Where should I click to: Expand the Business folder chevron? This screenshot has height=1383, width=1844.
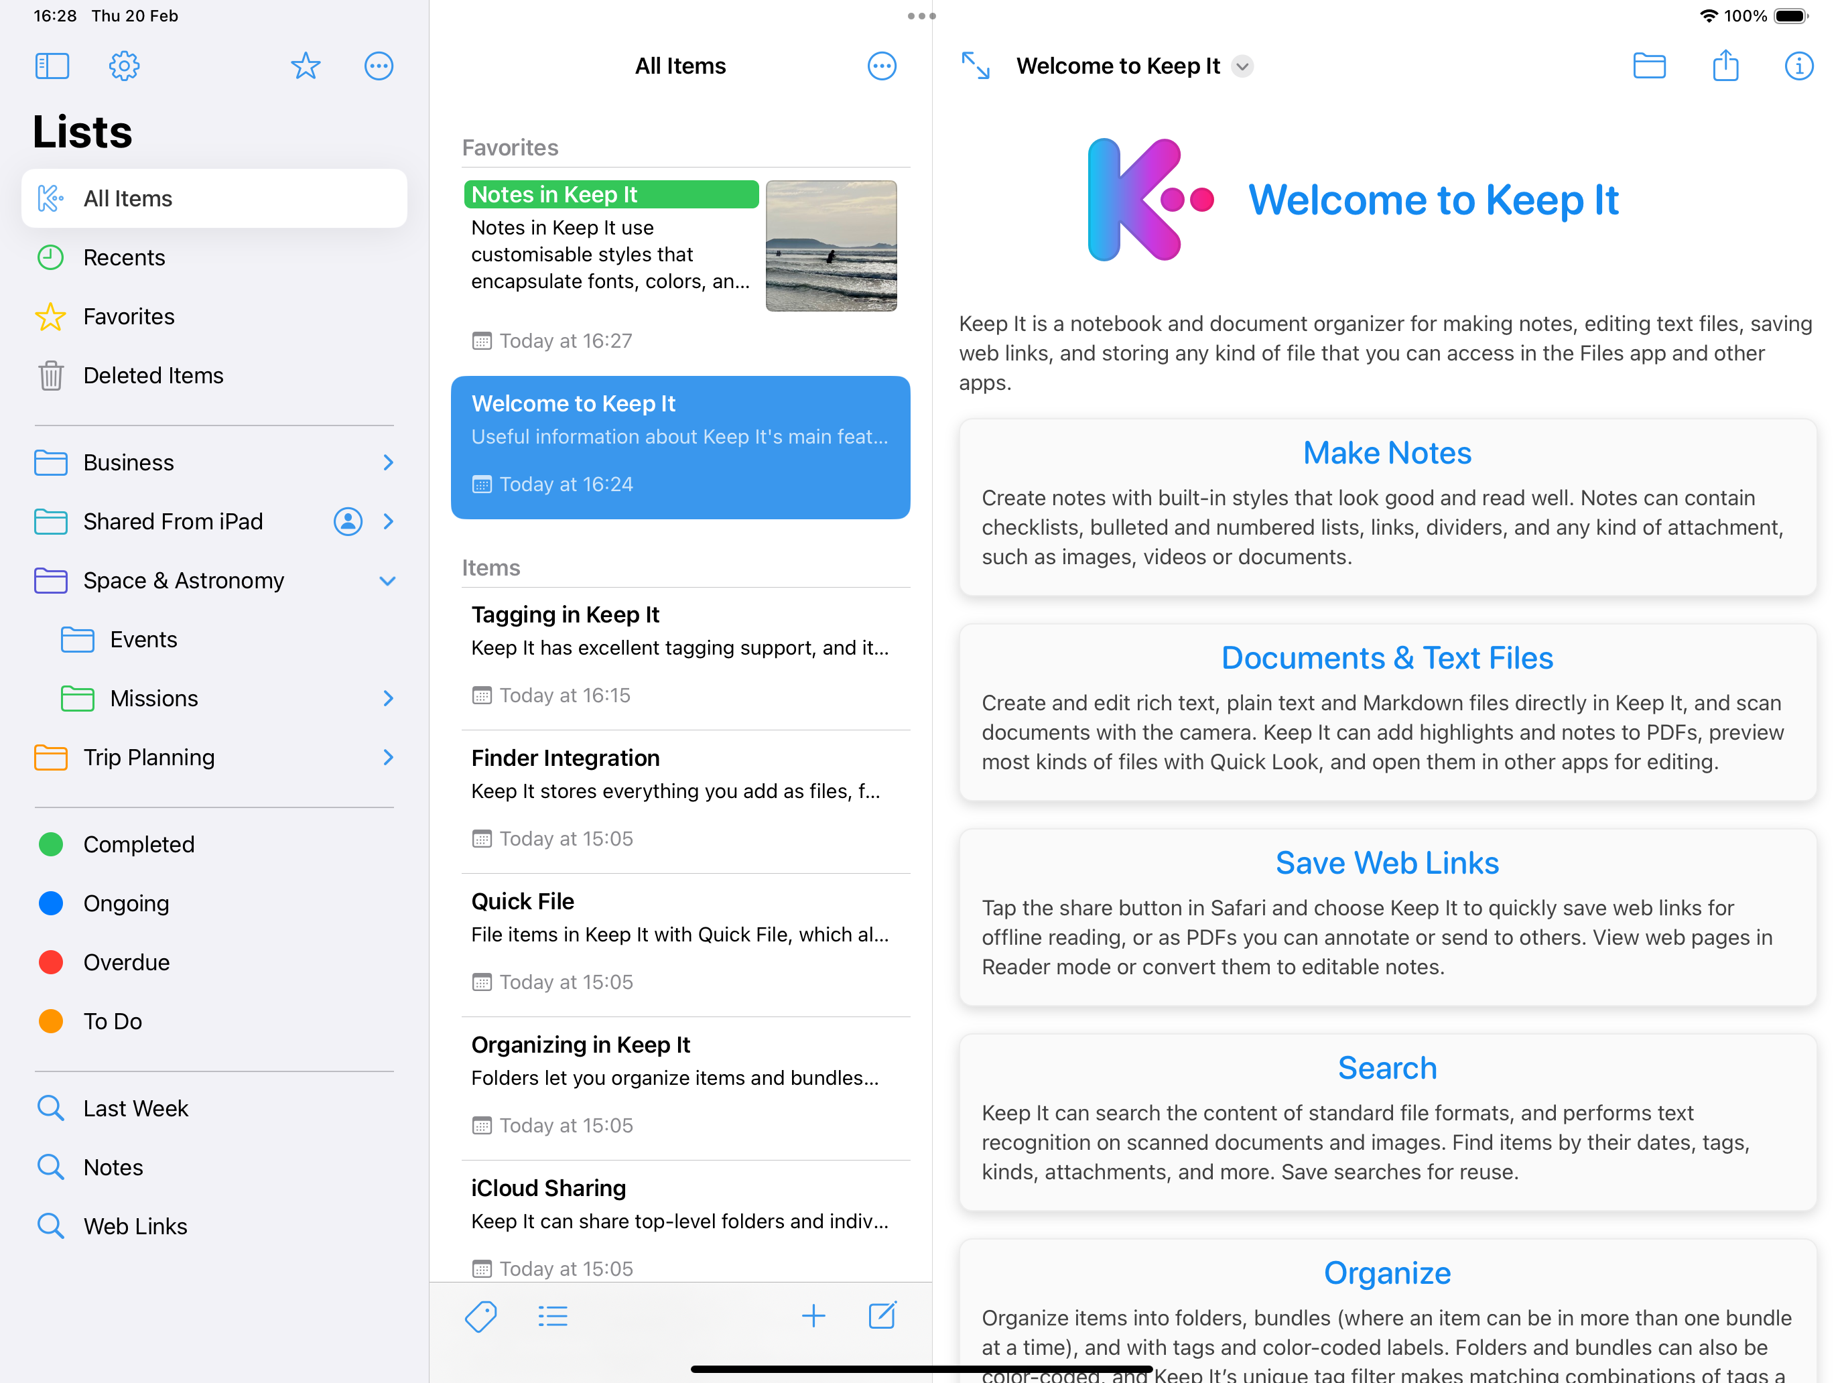[389, 462]
